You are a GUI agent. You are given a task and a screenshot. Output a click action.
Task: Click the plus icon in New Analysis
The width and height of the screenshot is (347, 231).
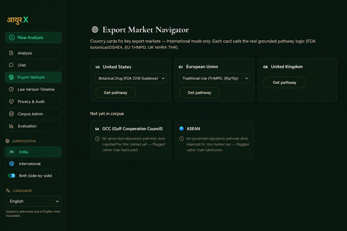[x=12, y=37]
